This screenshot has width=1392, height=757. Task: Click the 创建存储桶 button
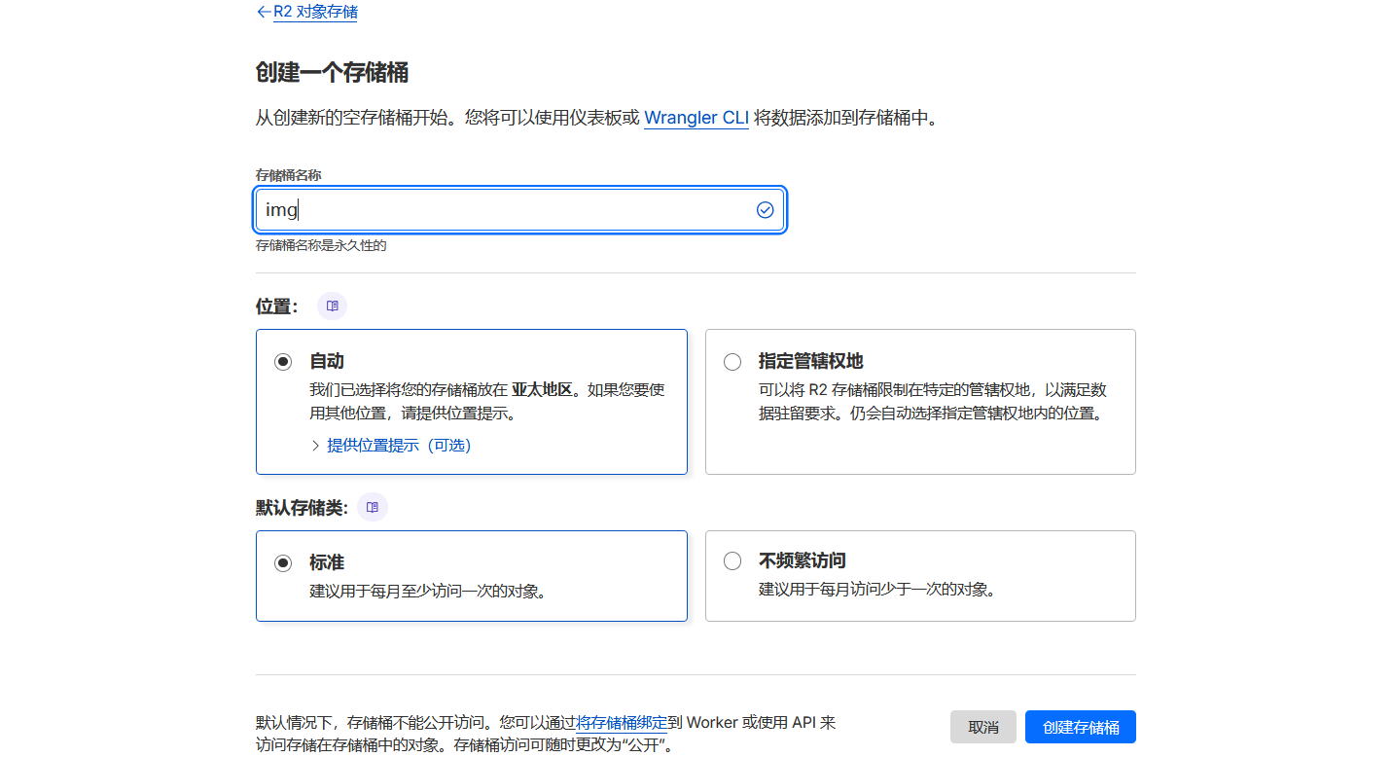(1080, 727)
